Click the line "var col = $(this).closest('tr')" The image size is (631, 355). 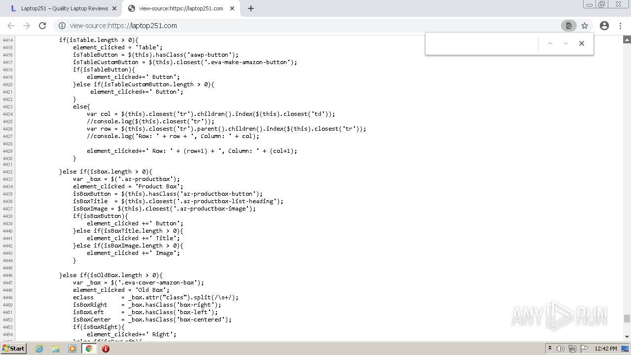(x=211, y=114)
